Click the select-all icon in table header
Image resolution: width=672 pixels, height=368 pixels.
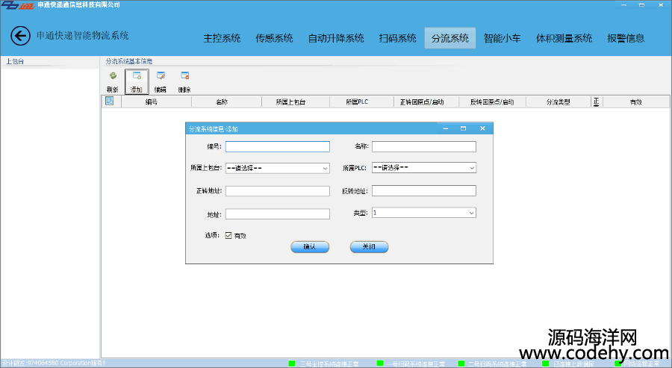click(109, 102)
